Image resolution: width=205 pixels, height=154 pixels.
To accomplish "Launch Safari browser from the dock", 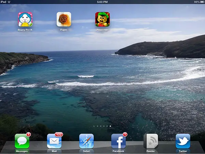I will 86,141.
